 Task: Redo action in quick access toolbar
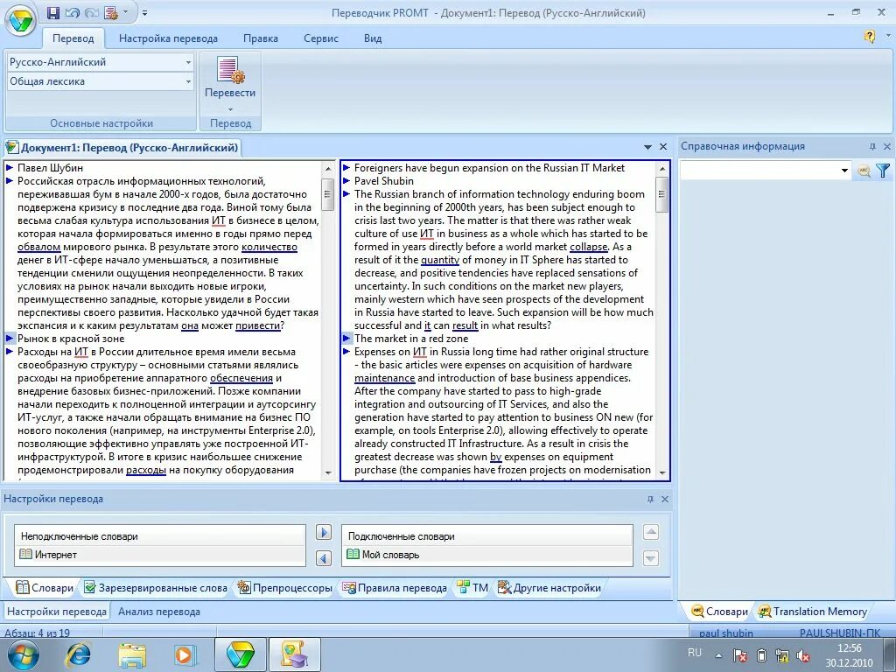91,12
